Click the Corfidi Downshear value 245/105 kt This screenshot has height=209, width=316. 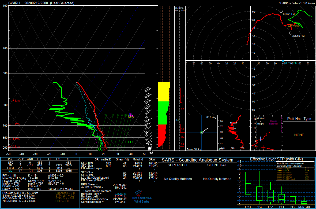click(x=119, y=199)
